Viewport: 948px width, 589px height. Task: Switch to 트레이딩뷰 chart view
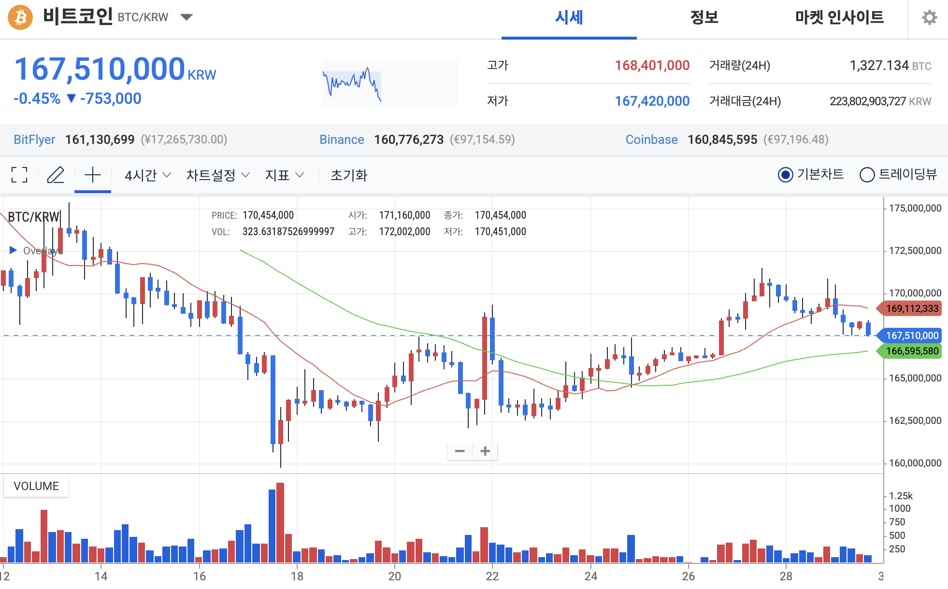pyautogui.click(x=867, y=174)
